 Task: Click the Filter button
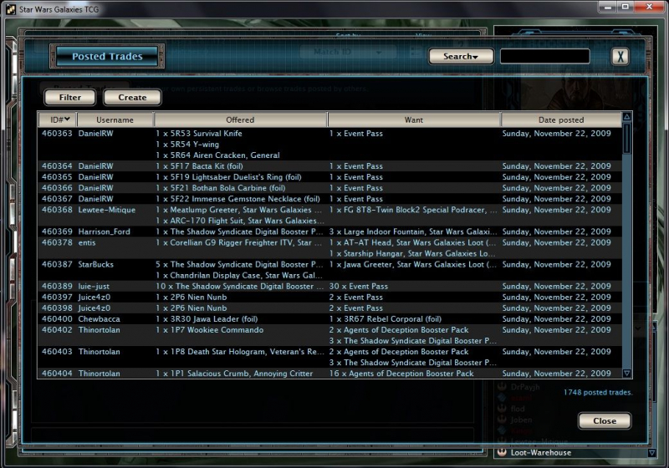tap(69, 97)
